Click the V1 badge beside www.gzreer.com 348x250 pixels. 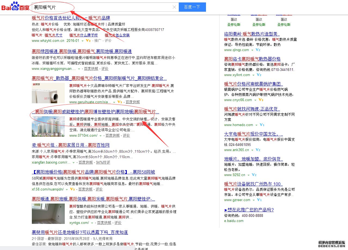259,200
